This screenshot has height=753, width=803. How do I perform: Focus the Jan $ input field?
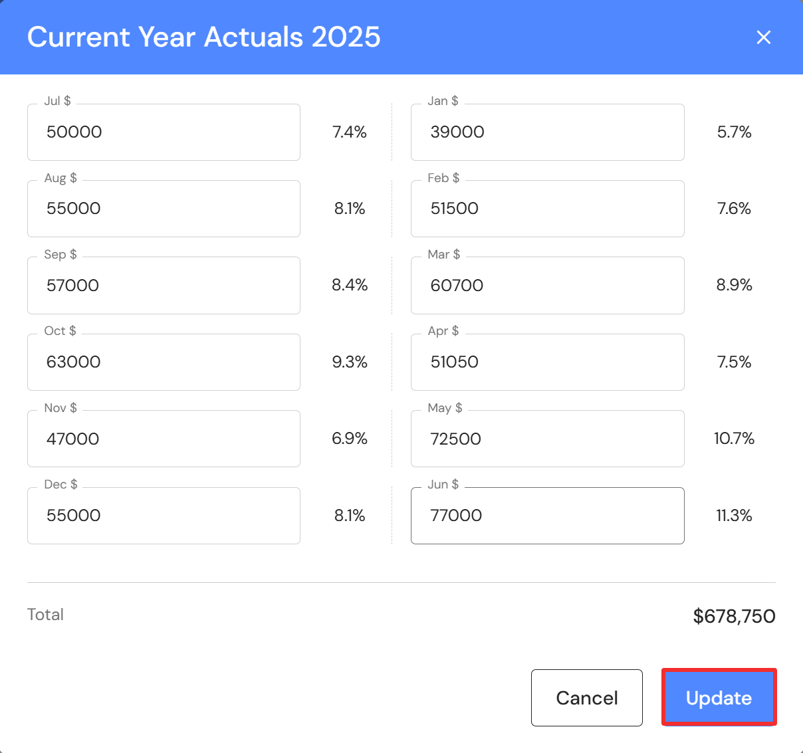(547, 132)
